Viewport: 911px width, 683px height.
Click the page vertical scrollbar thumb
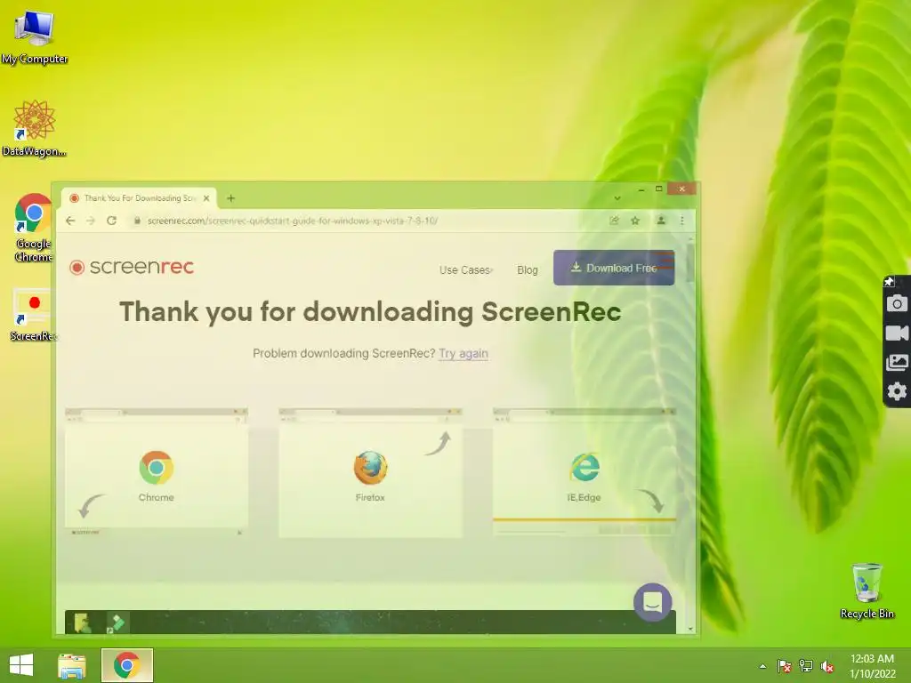pos(690,262)
